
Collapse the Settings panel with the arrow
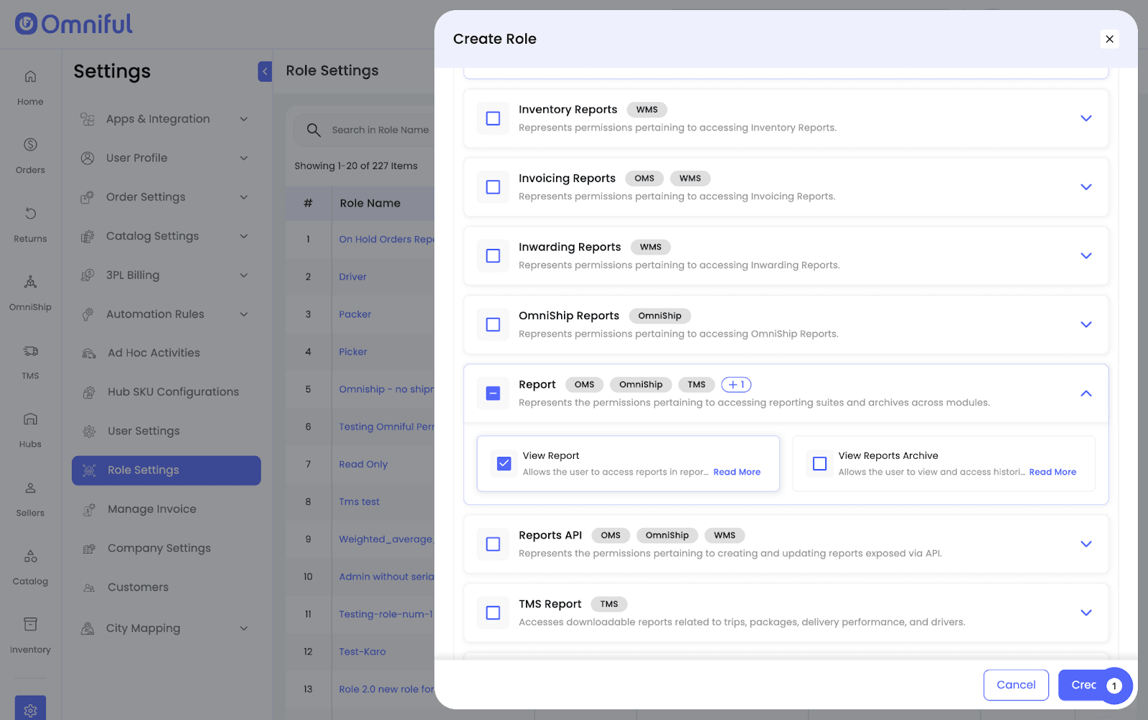[265, 71]
